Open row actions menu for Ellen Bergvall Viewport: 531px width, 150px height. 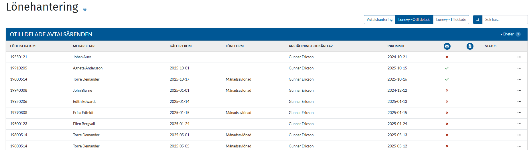coord(519,124)
